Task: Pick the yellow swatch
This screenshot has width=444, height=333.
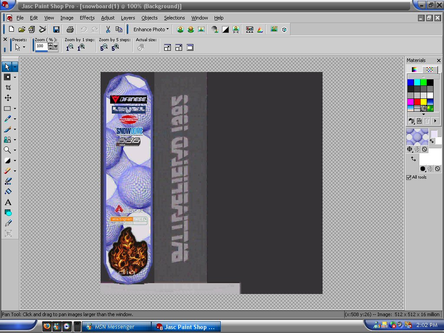Action: coord(424,101)
